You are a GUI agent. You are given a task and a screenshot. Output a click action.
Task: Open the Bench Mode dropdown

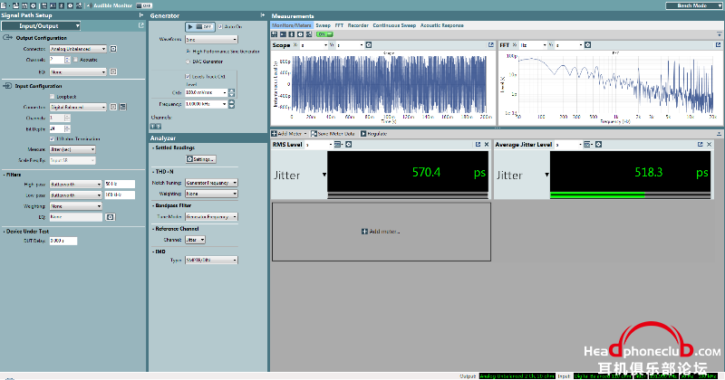click(693, 5)
